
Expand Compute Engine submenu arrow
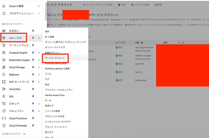tap(39, 53)
